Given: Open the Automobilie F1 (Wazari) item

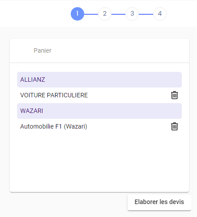Looking at the screenshot, I should click(x=54, y=126).
